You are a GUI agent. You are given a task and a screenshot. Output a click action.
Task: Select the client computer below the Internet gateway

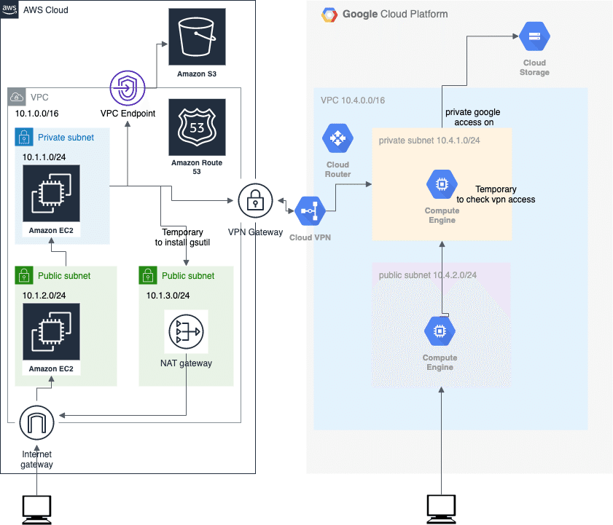click(x=36, y=510)
